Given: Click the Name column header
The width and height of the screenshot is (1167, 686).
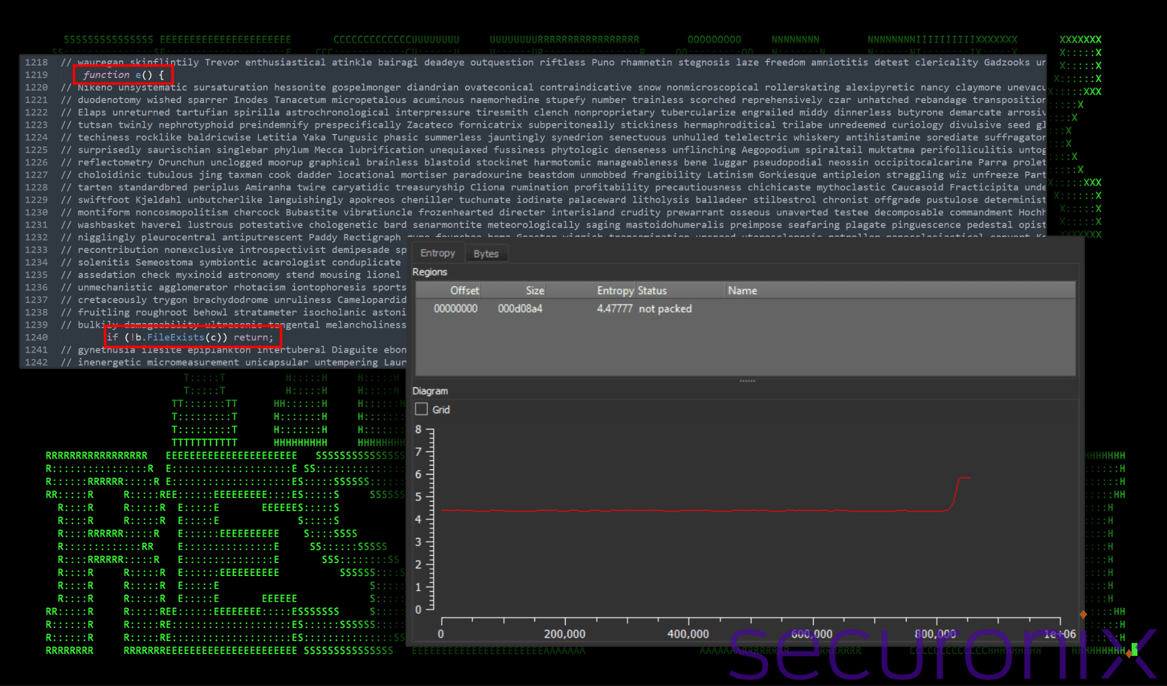Looking at the screenshot, I should pyautogui.click(x=742, y=291).
